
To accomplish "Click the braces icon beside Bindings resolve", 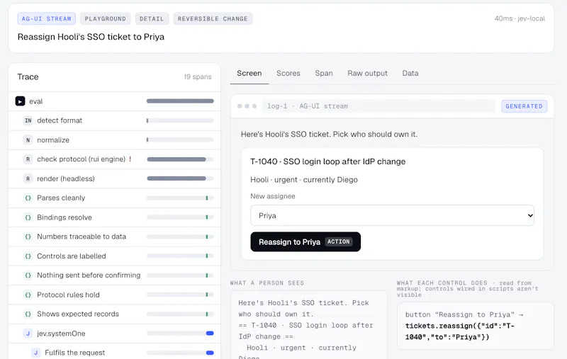I will coord(28,217).
